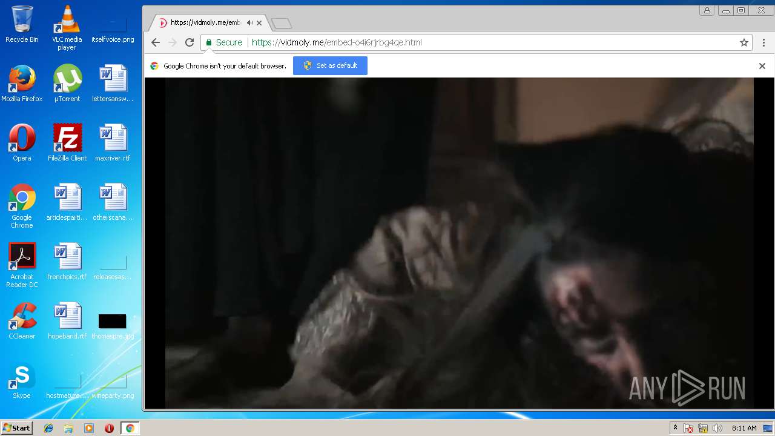Select the wineparty.png file
This screenshot has width=775, height=436.
tap(113, 386)
